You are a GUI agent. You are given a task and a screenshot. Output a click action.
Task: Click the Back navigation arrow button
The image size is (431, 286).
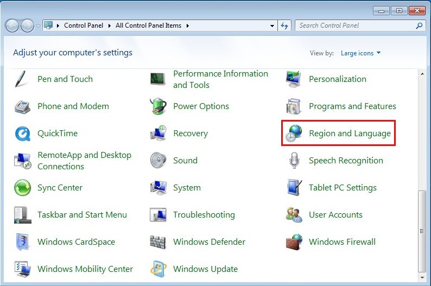(12, 26)
